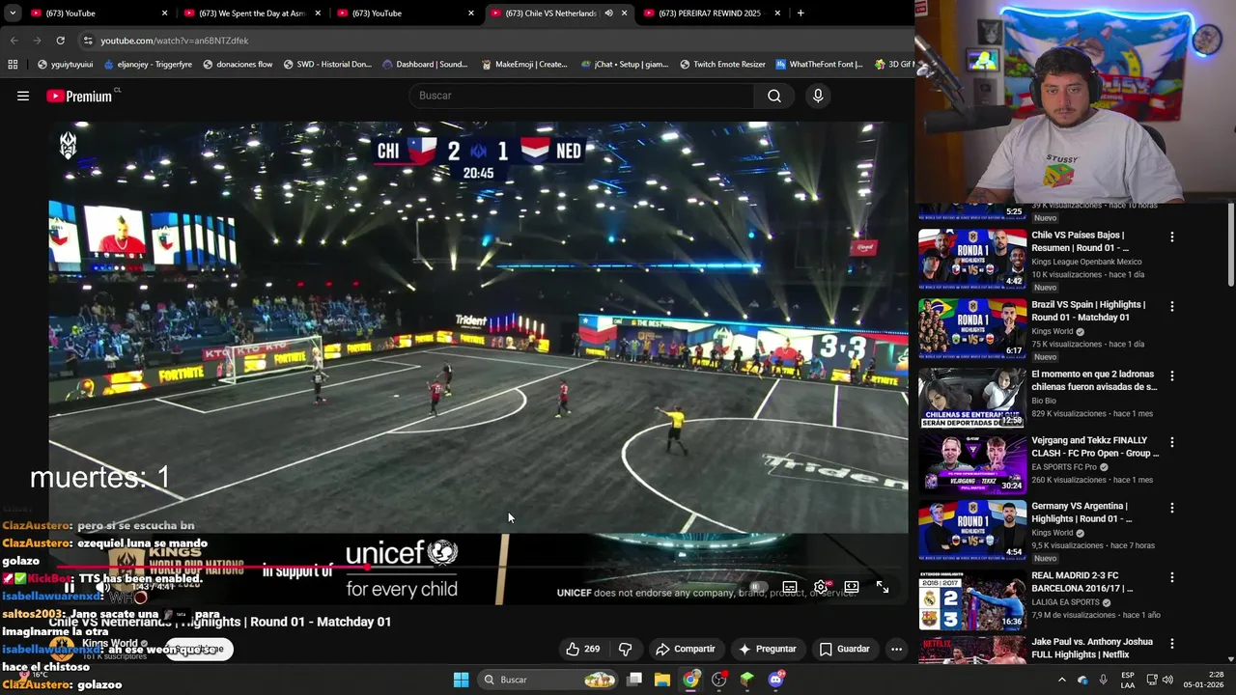
Task: Open options for Chile VS Países Bajos video
Action: (x=1172, y=236)
